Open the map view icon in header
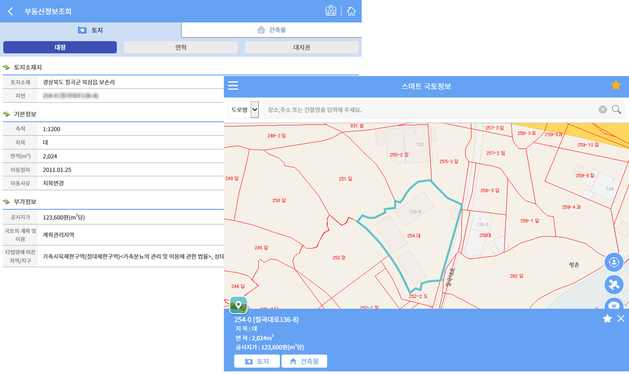The width and height of the screenshot is (629, 374). tap(330, 11)
